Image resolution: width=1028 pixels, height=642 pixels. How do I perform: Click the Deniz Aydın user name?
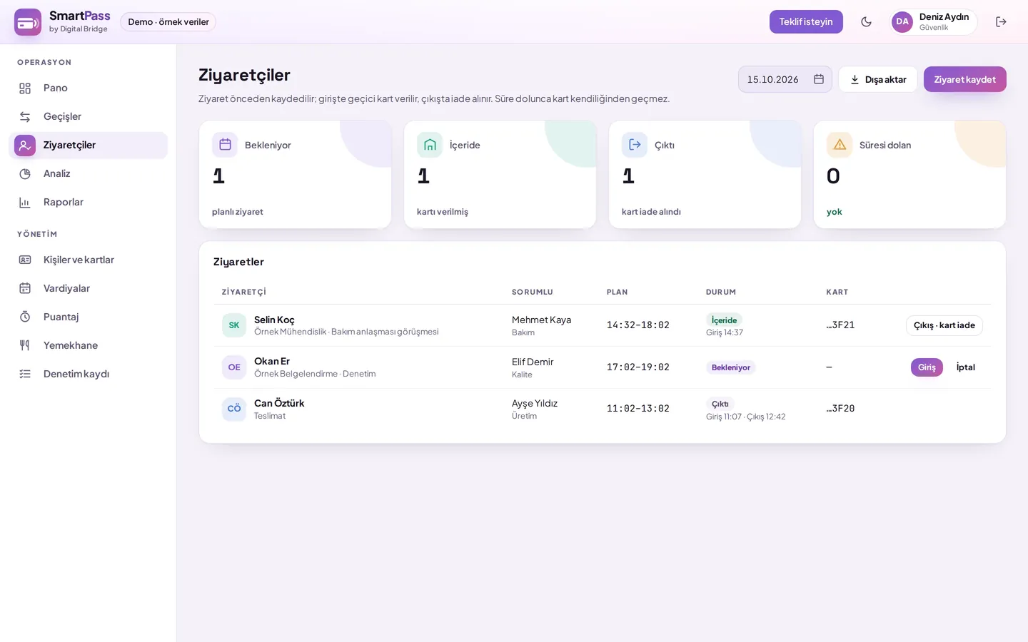944,17
